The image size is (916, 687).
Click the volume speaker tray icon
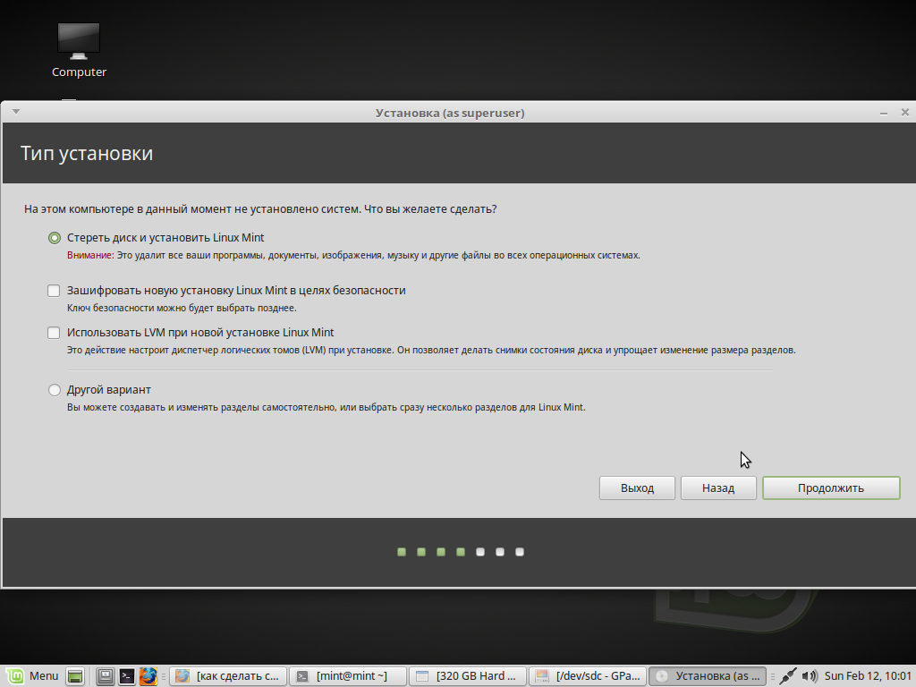pos(810,676)
